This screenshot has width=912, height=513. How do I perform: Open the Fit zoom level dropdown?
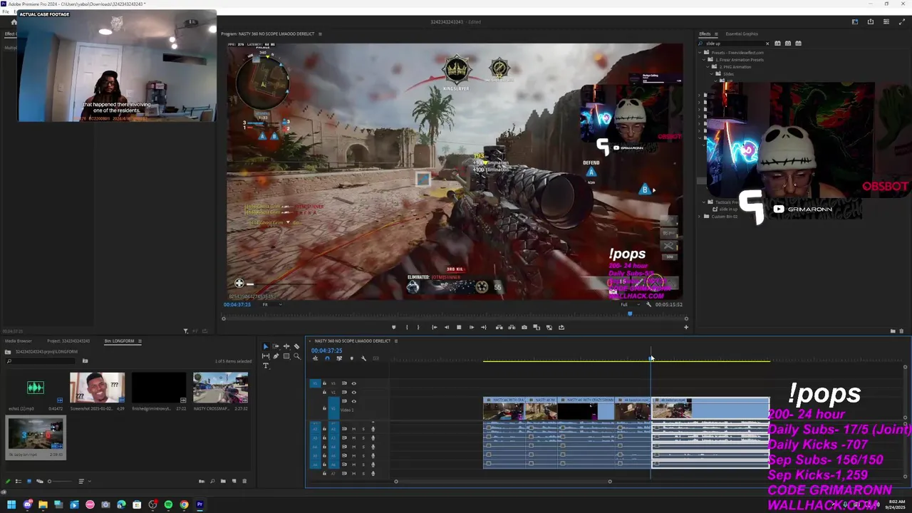(x=271, y=304)
